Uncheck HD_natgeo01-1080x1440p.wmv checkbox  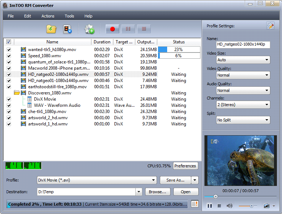click(x=9, y=81)
